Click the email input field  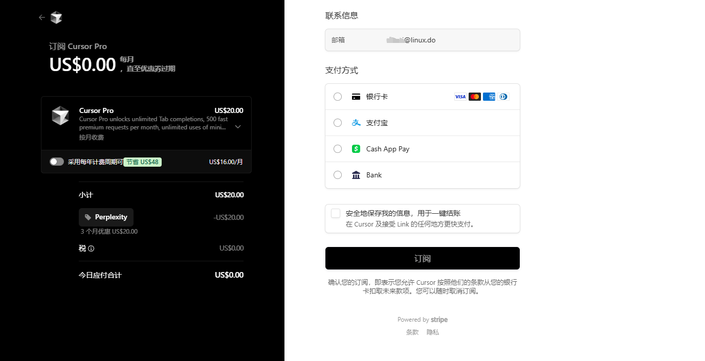422,40
